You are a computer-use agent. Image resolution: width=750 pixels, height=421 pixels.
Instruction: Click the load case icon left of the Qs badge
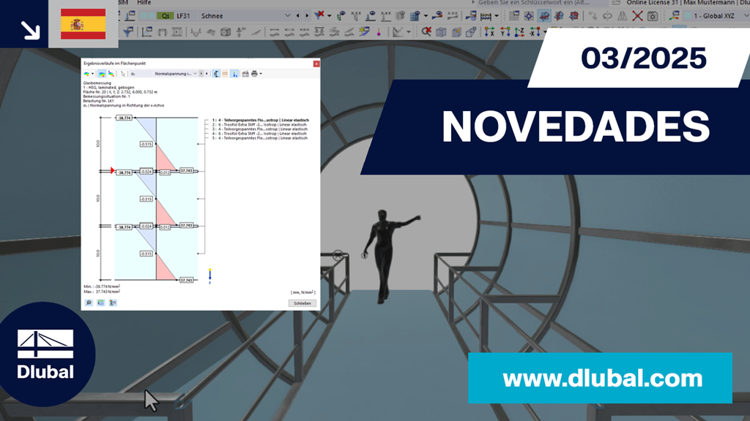click(130, 16)
